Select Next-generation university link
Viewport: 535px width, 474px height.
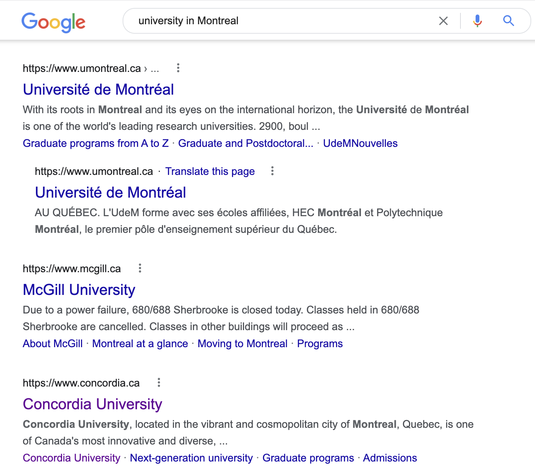coord(191,458)
